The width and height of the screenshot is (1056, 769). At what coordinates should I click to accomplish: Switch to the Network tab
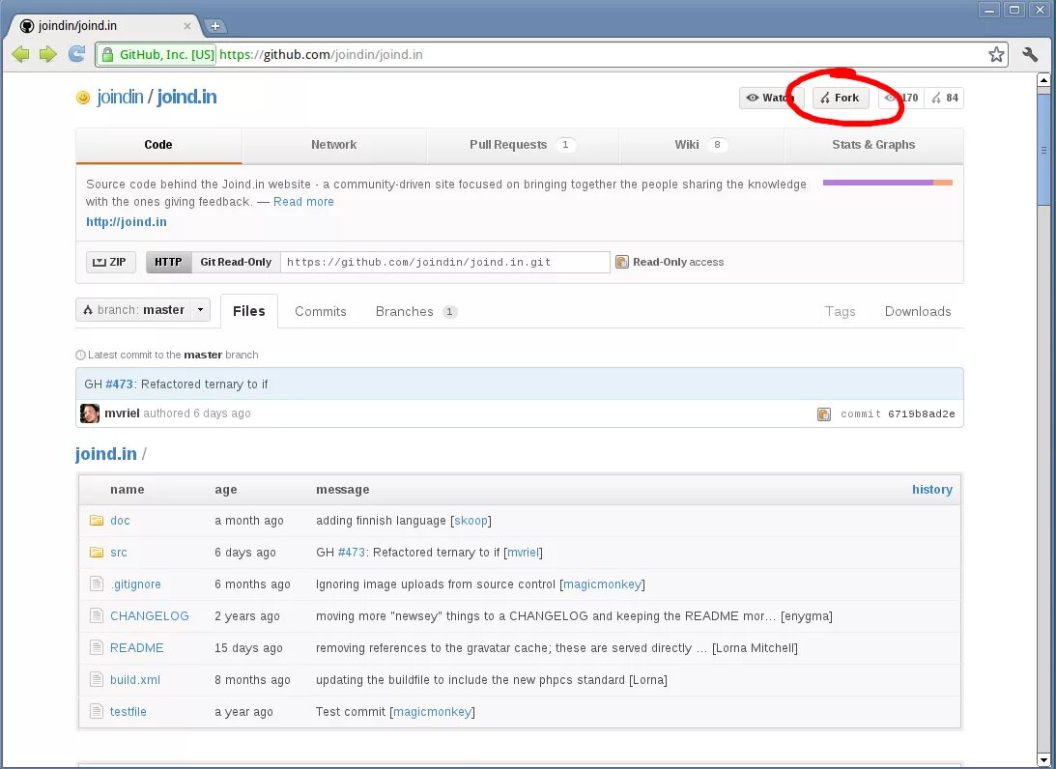click(x=334, y=145)
